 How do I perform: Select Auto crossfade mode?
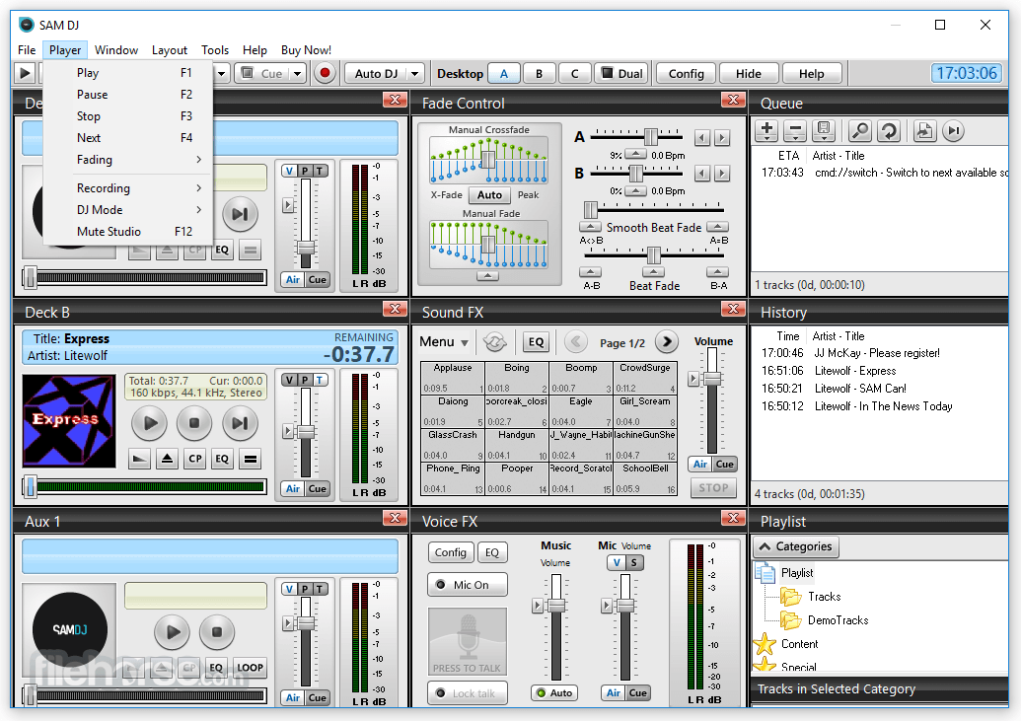(489, 194)
